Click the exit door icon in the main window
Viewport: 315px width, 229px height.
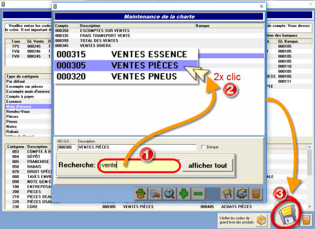[x=307, y=220]
